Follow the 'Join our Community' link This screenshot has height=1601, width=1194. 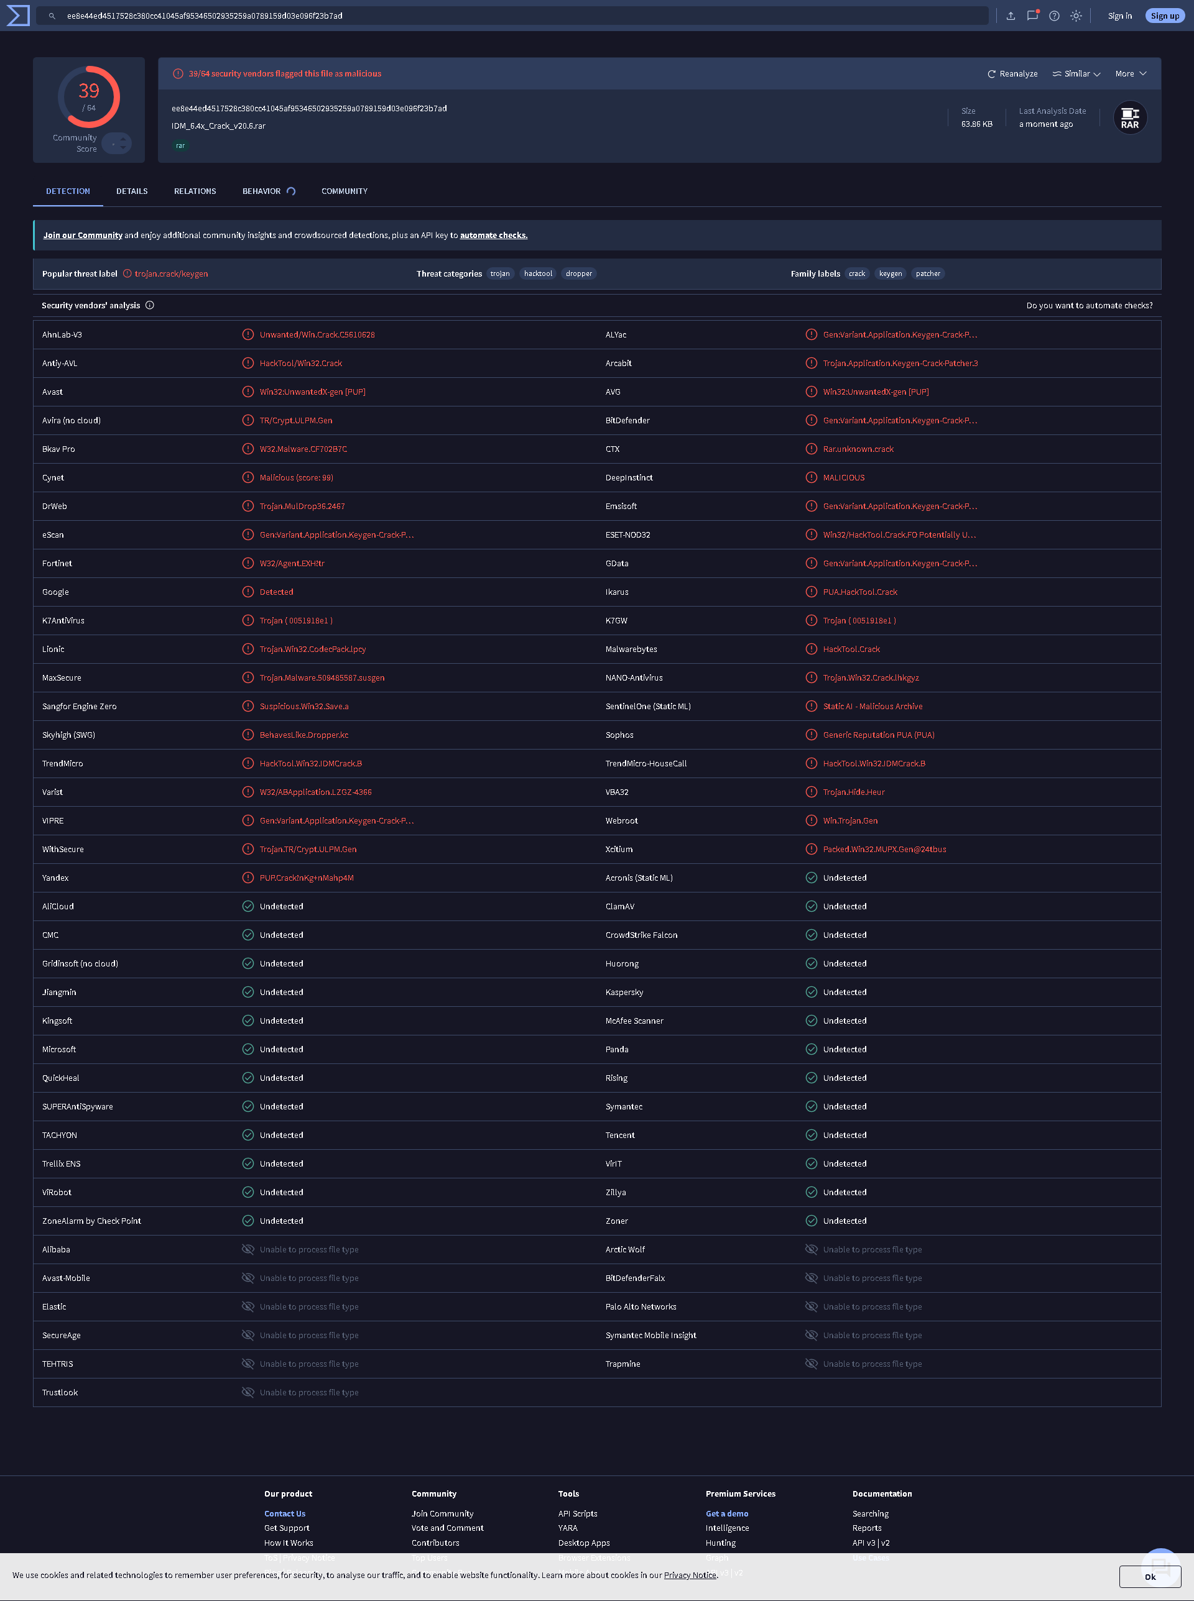tap(82, 236)
